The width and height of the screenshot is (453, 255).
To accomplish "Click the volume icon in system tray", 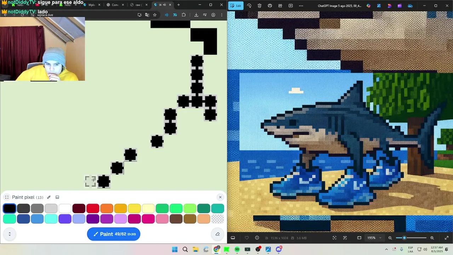I will point(426,249).
